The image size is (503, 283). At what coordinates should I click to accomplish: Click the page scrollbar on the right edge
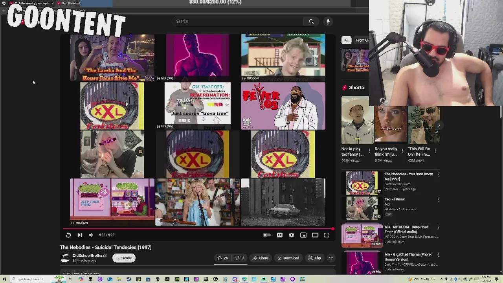pos(501,111)
